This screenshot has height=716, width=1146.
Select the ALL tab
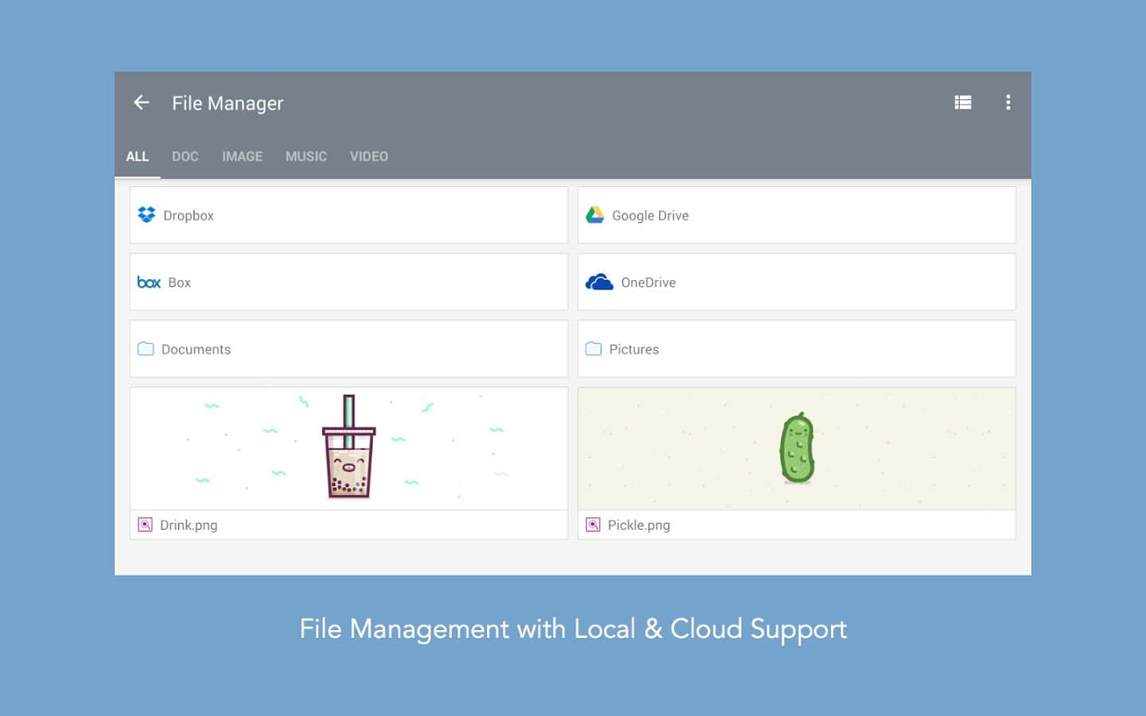click(x=137, y=157)
